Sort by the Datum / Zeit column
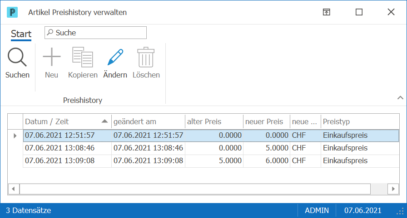Viewport: 407px width, 218px height. click(67, 121)
